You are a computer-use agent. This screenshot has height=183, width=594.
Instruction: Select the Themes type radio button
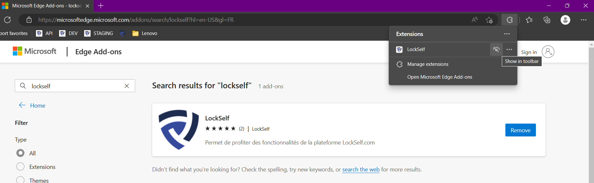coord(20,180)
